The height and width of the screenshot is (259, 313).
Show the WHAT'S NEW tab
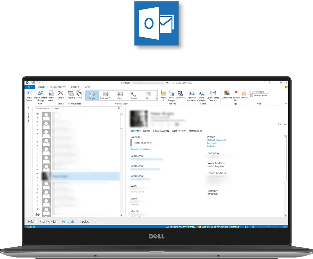[179, 131]
